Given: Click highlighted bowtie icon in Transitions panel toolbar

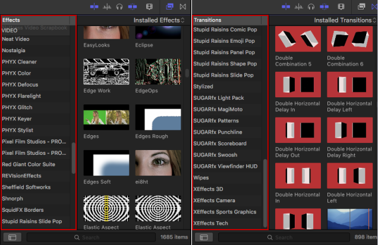Looking at the screenshot, I should click(374, 7).
